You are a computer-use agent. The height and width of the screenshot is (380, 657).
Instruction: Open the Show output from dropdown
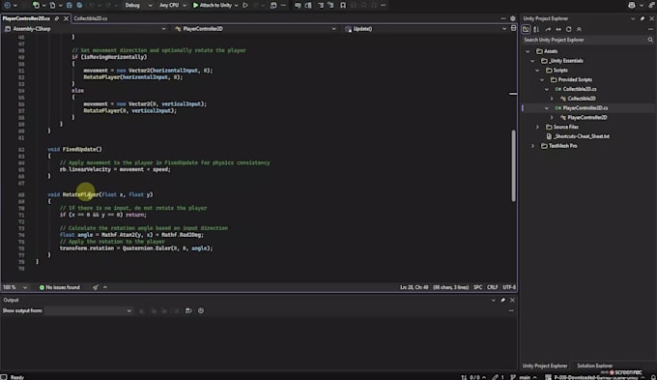[89, 310]
